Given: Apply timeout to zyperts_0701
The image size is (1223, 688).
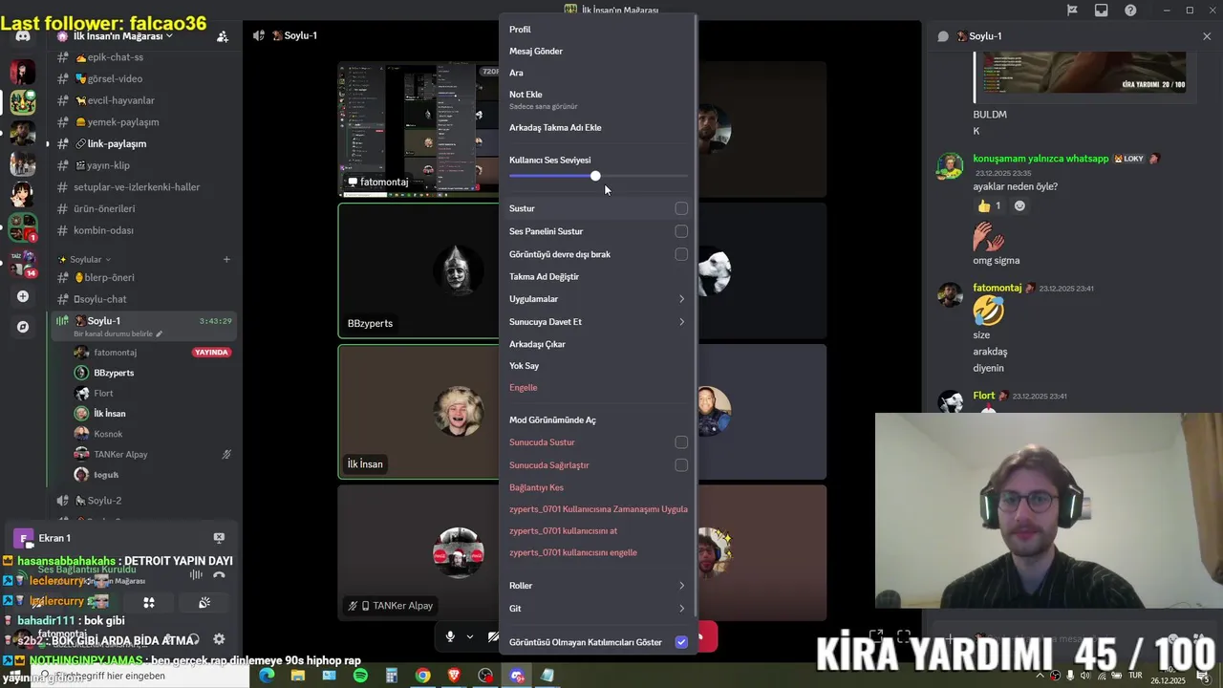Looking at the screenshot, I should [x=597, y=509].
